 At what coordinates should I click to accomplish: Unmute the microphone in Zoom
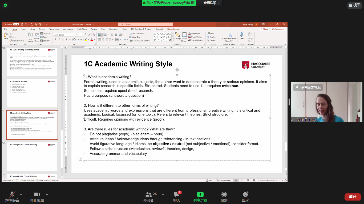point(12,195)
